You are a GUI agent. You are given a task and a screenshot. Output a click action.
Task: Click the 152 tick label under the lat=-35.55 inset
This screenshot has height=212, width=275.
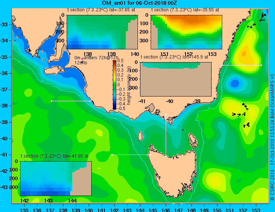click(188, 54)
